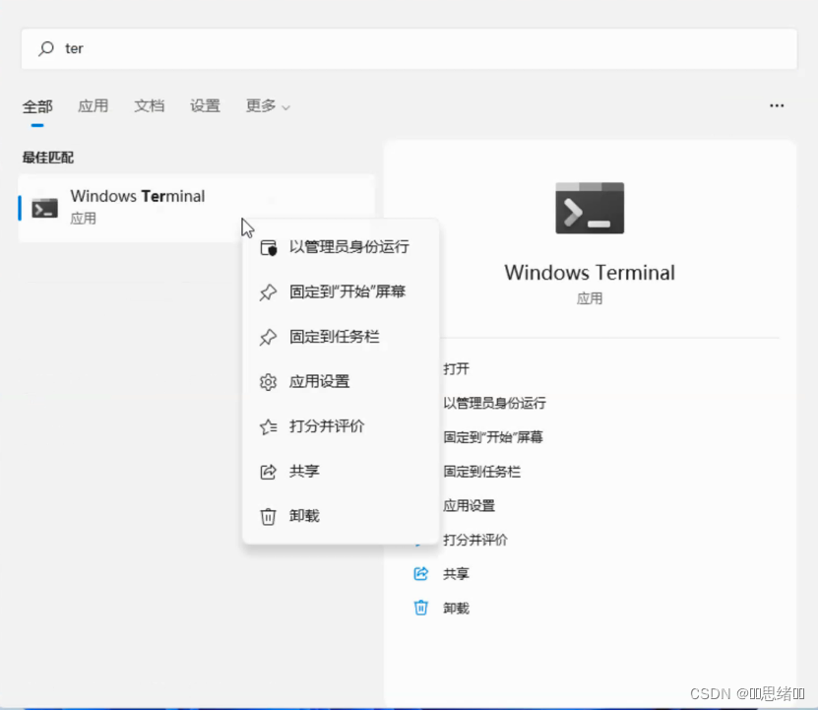Click 卸载 in the preview panel

pyautogui.click(x=456, y=608)
